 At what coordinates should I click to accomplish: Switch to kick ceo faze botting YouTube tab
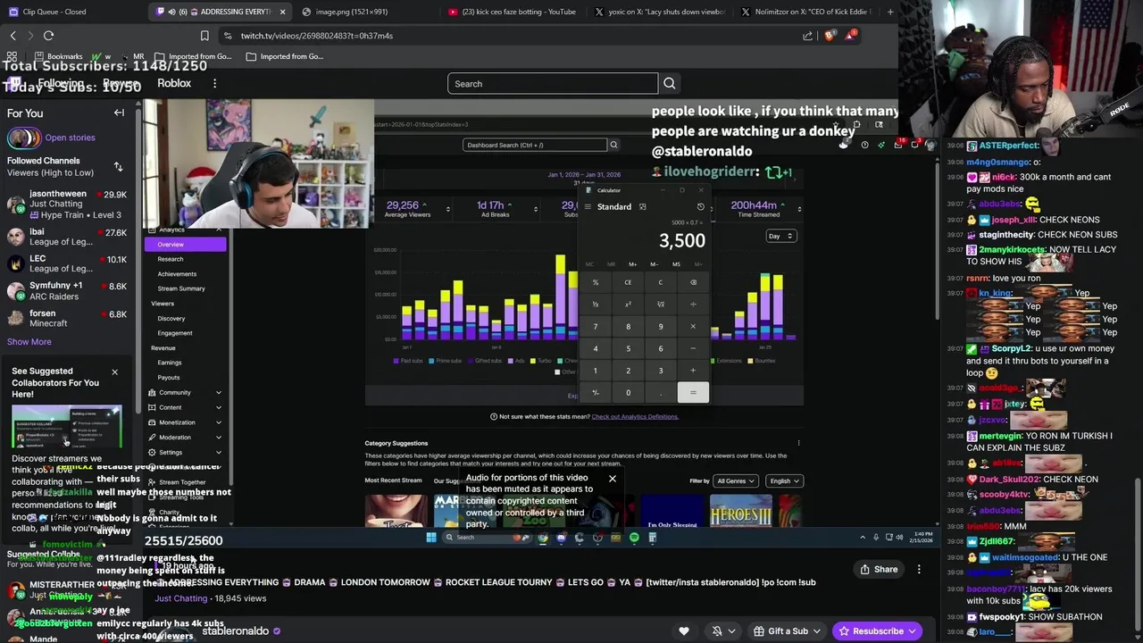pos(511,12)
